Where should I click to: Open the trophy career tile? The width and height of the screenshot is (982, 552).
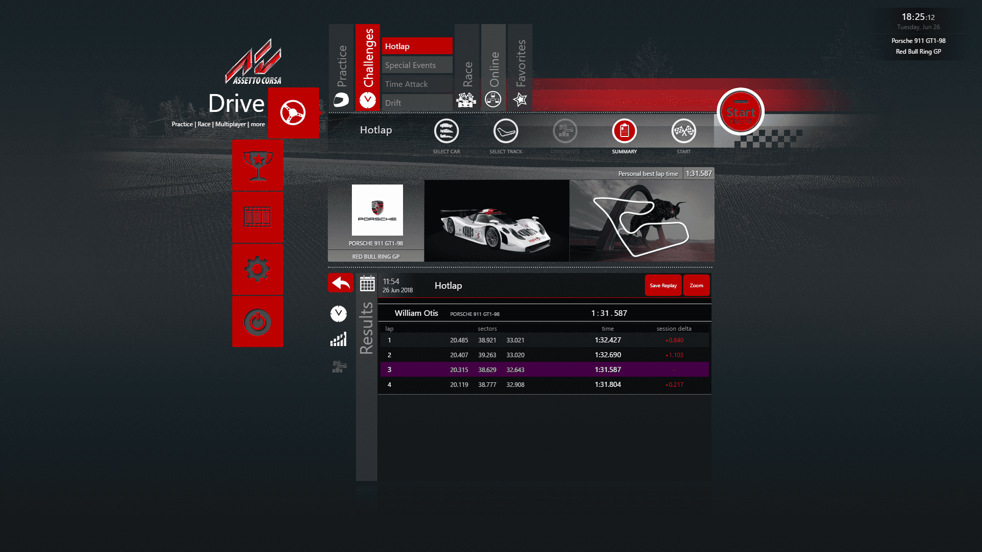pos(257,166)
